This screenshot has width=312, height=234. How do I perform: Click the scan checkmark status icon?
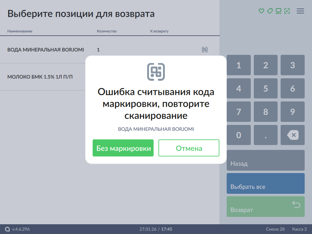(287, 11)
